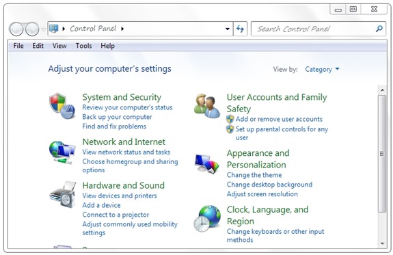Open the recent pages dropdown arrow

click(43, 29)
